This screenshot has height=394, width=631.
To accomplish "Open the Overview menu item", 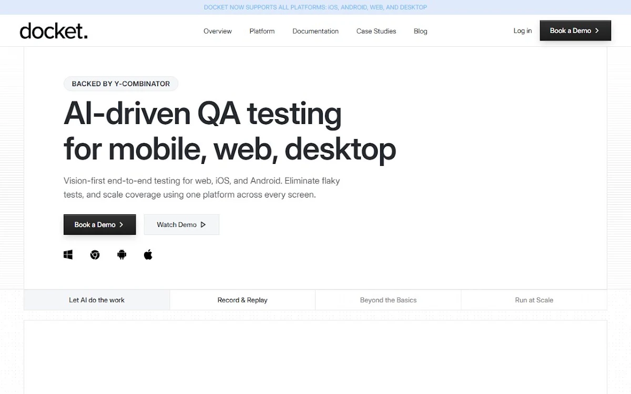I will point(218,31).
